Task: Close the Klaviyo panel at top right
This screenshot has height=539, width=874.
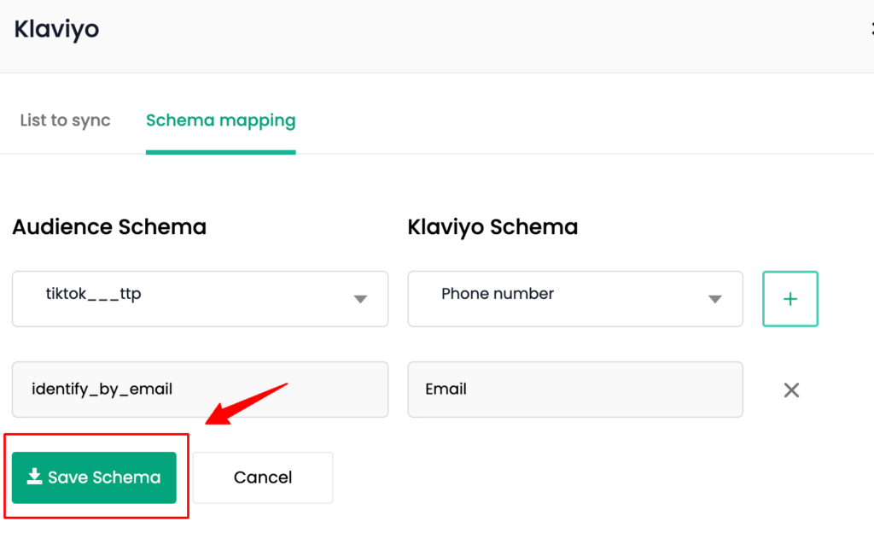Action: click(871, 28)
